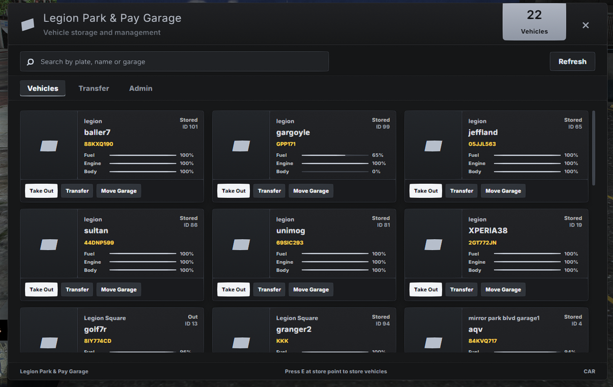Take out the baller7
The height and width of the screenshot is (387, 613).
click(x=41, y=191)
